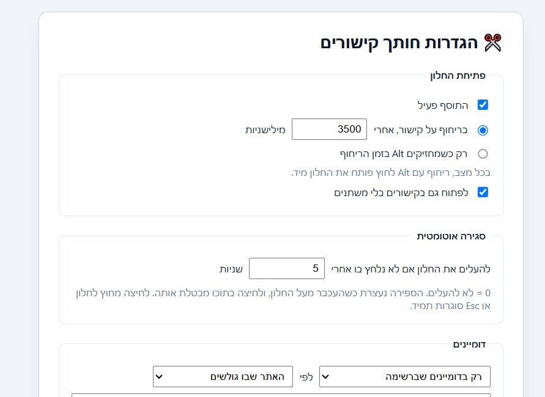Select the 'בריחוף על קישור, אחרי' radio button
Viewport: 545px width, 397px height.
click(483, 130)
